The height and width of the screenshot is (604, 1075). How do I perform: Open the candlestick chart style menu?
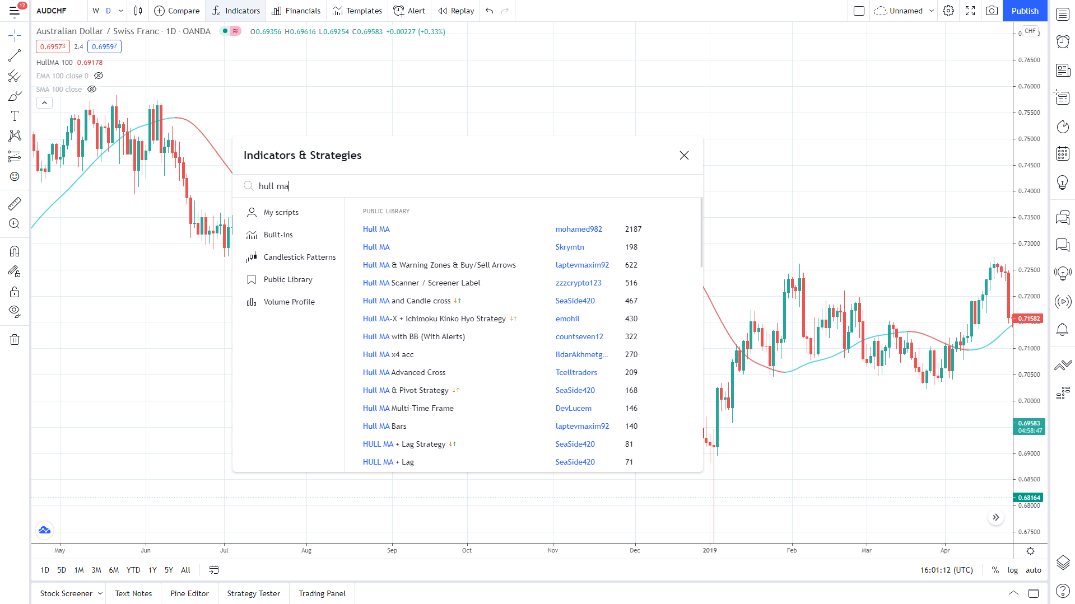(138, 11)
